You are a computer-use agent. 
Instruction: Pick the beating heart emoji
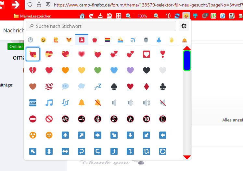[x=98, y=54]
